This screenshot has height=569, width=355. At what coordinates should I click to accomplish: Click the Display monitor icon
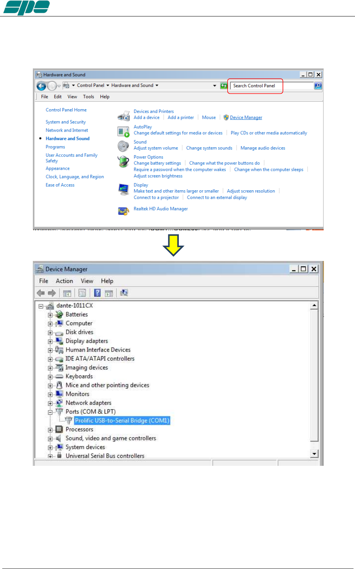tap(123, 189)
